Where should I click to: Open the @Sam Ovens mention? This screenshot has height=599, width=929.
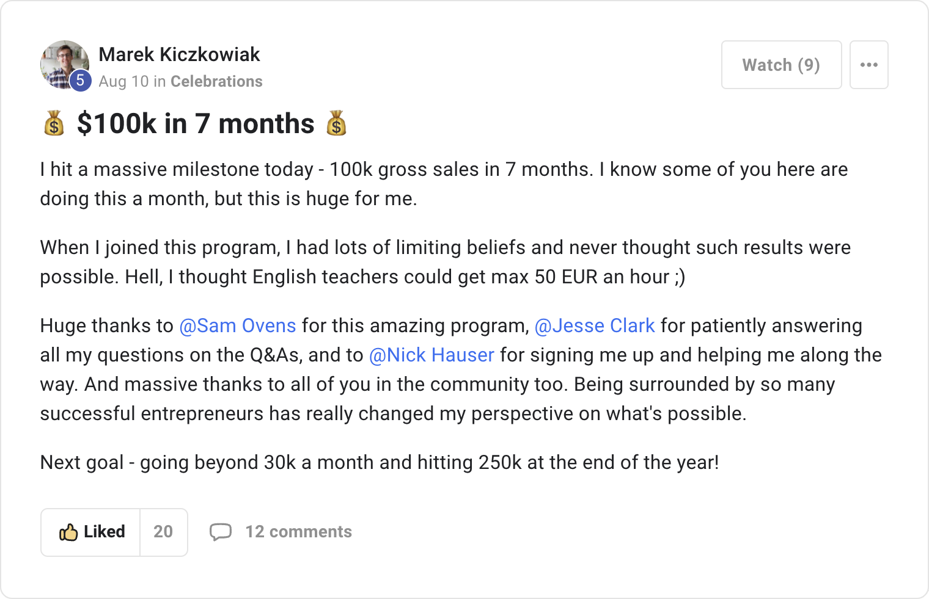[x=238, y=325]
